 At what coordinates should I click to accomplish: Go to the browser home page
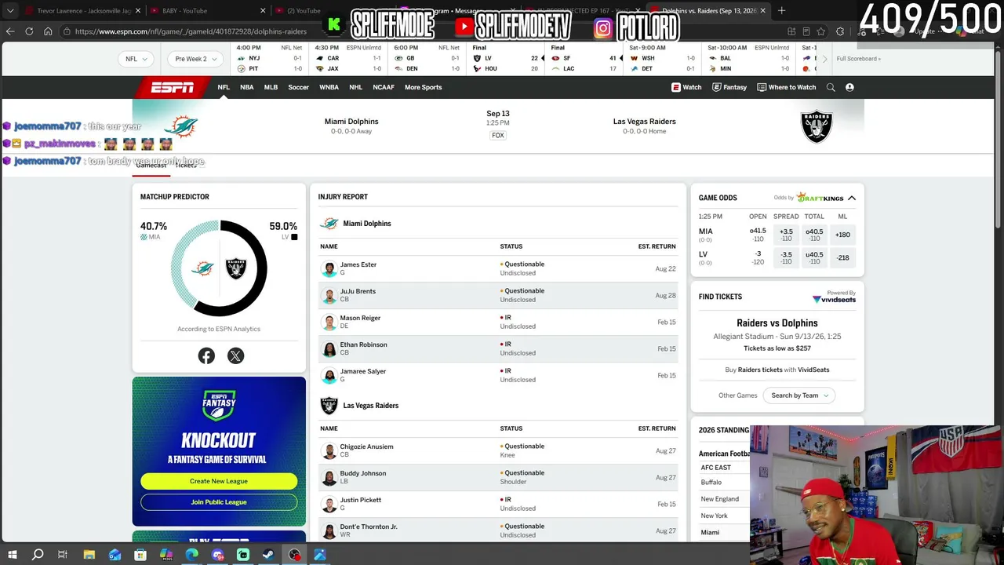(48, 31)
